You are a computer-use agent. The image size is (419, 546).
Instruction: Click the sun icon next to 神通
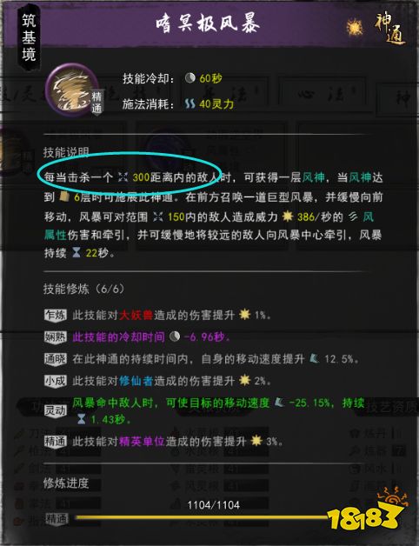[355, 27]
